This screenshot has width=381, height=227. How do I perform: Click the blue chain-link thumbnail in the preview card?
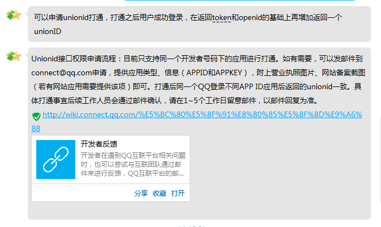tap(56, 160)
